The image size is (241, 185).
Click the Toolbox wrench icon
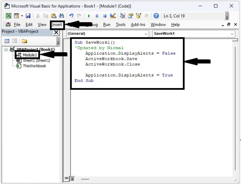click(x=146, y=16)
